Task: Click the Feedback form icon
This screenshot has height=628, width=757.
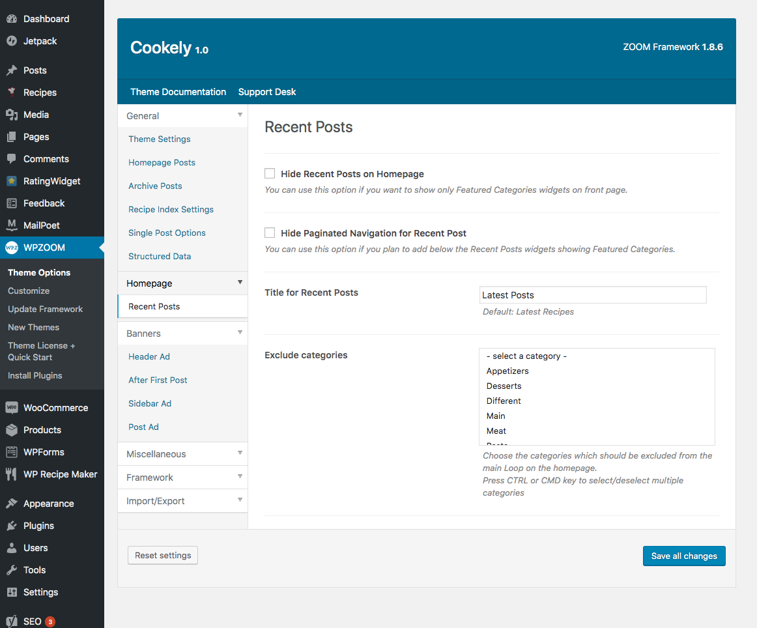Action: click(x=12, y=203)
